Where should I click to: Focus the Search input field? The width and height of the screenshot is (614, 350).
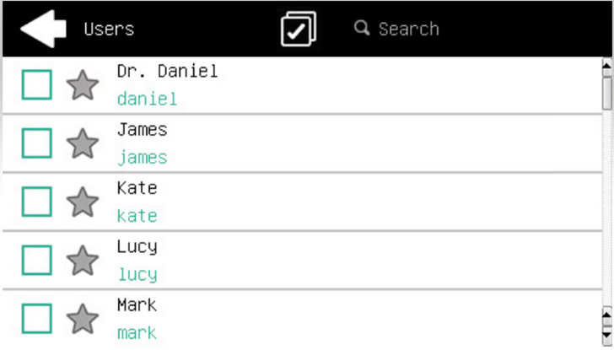coord(409,30)
